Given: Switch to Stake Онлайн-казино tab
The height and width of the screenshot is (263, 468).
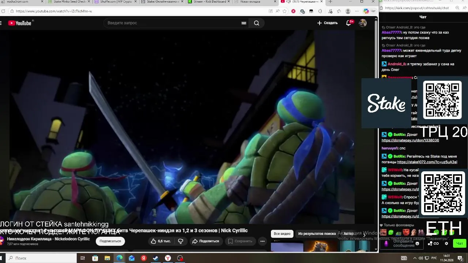Looking at the screenshot, I should (x=162, y=2).
